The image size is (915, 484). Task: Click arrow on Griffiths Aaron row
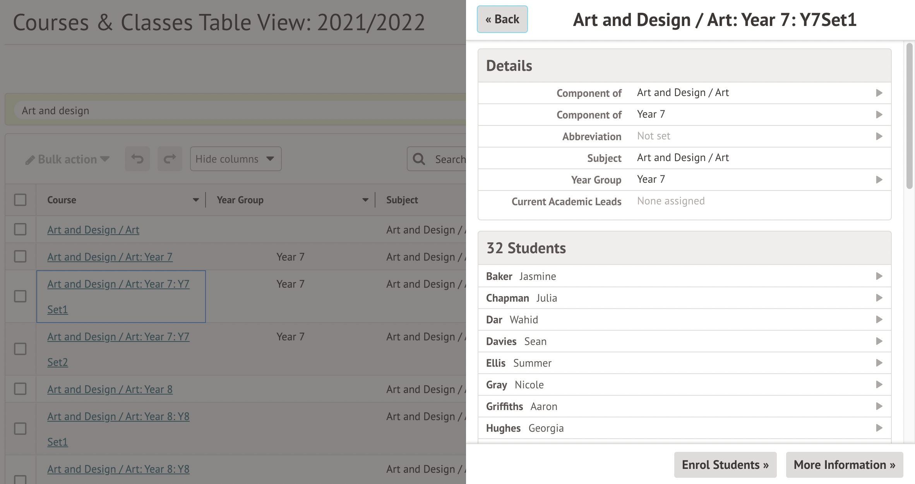click(x=879, y=406)
